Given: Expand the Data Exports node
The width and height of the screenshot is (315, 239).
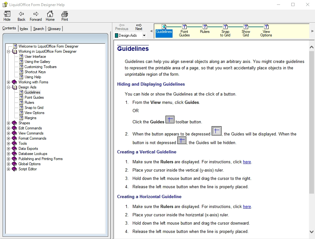Looking at the screenshot, I should point(8,149).
